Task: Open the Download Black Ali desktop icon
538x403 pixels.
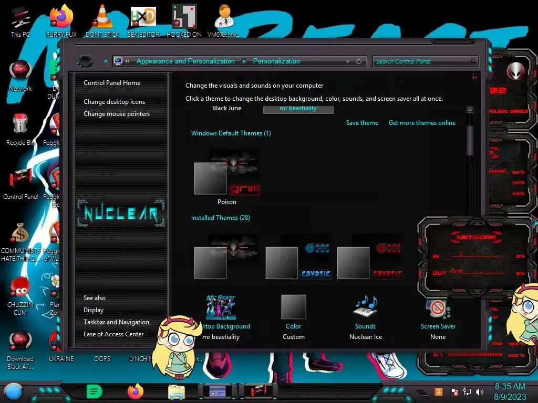Action: 20,350
